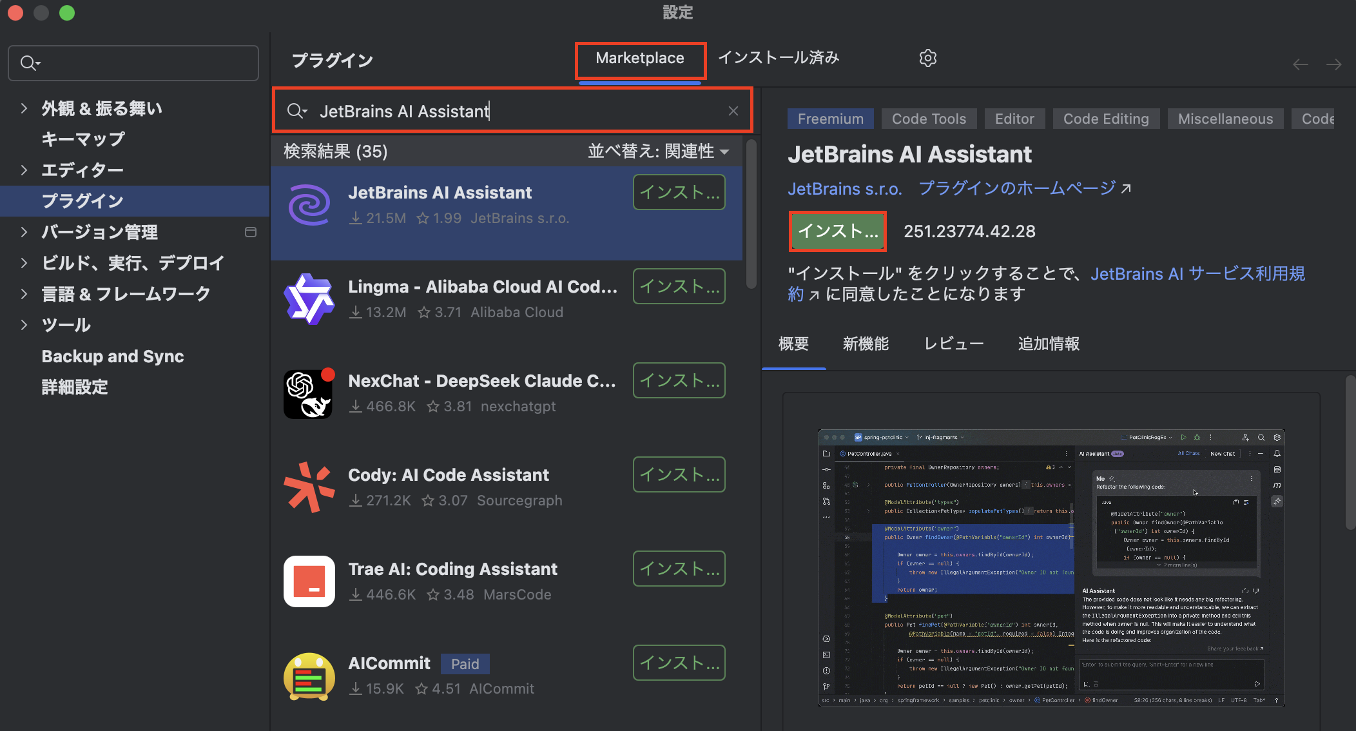The image size is (1356, 731).
Task: Open JetBrains AI サービス利用規約 link
Action: [x=1197, y=274]
